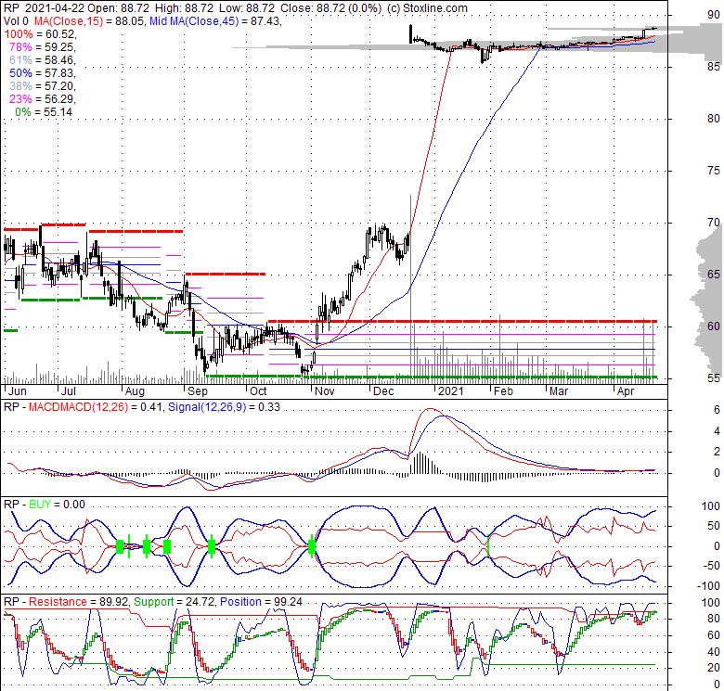724x691 pixels.
Task: Click the Sep month axis label
Action: click(x=198, y=391)
